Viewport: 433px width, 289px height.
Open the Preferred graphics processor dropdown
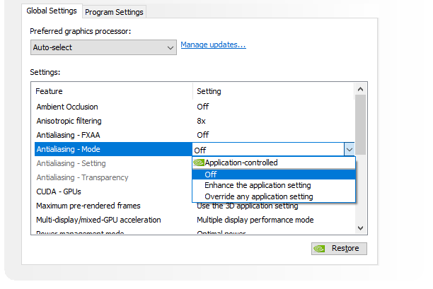[103, 47]
